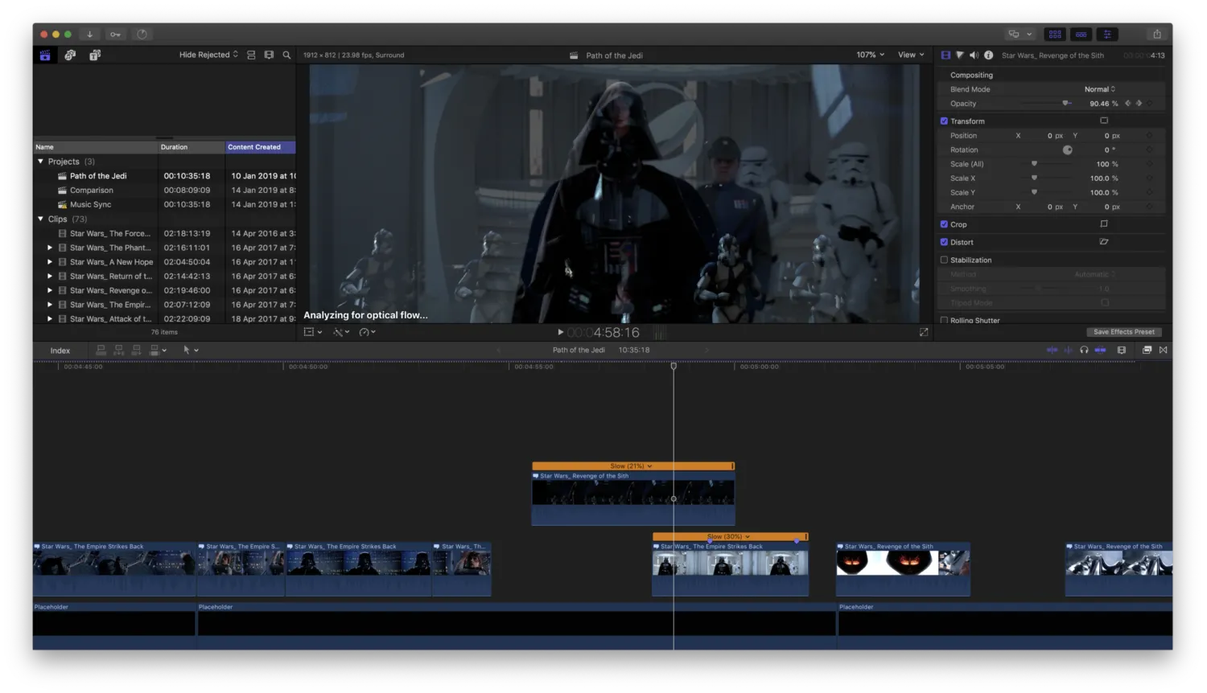Open the Slow (30%) retime menu

(728, 536)
